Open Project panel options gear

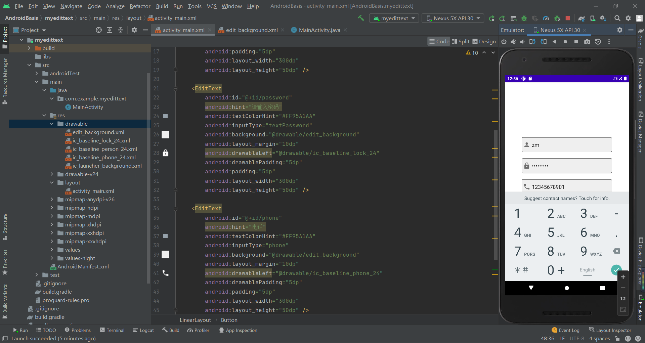click(x=134, y=30)
